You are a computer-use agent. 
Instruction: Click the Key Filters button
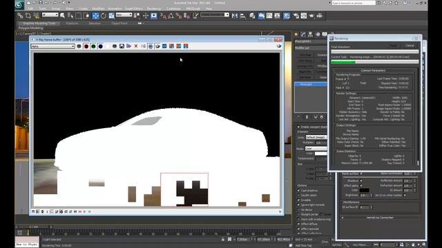(x=361, y=245)
